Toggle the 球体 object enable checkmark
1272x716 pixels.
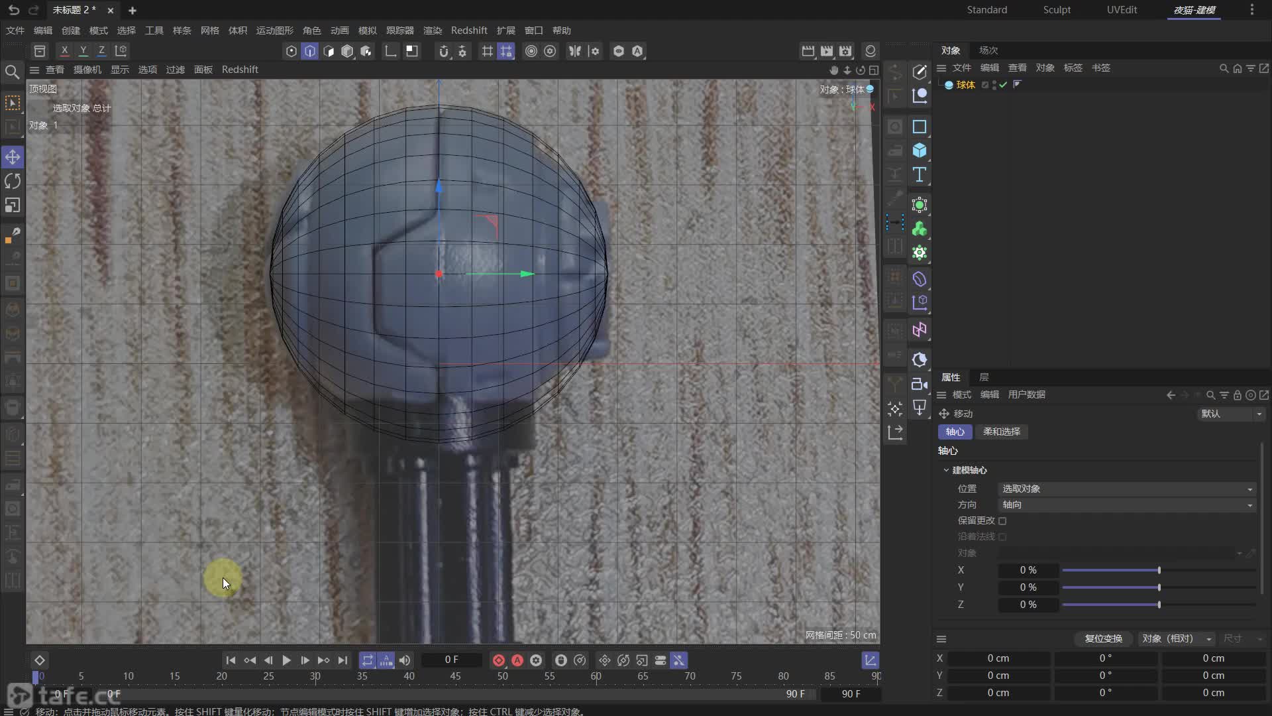point(1003,85)
